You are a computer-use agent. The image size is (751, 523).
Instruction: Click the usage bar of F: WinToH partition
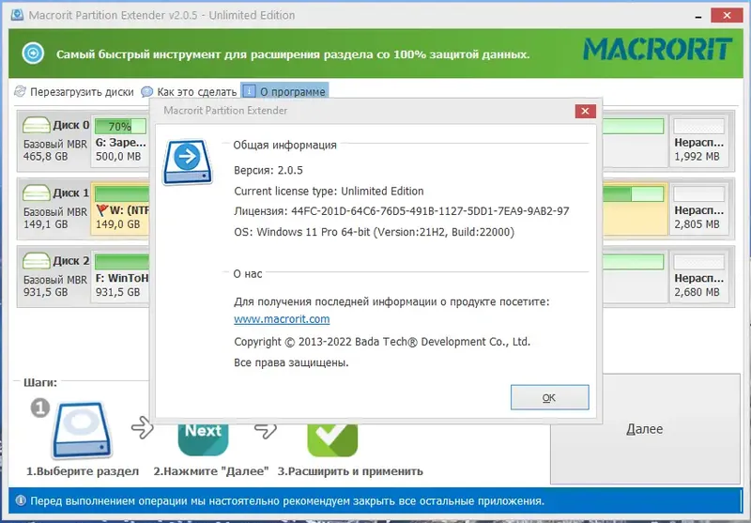[x=122, y=262]
